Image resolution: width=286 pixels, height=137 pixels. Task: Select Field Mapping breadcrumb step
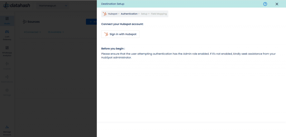click(159, 14)
